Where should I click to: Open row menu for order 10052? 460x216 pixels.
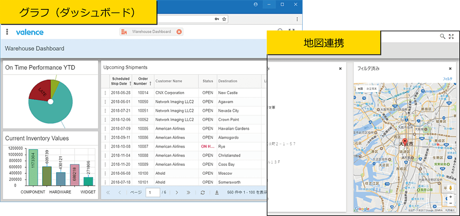(x=105, y=120)
